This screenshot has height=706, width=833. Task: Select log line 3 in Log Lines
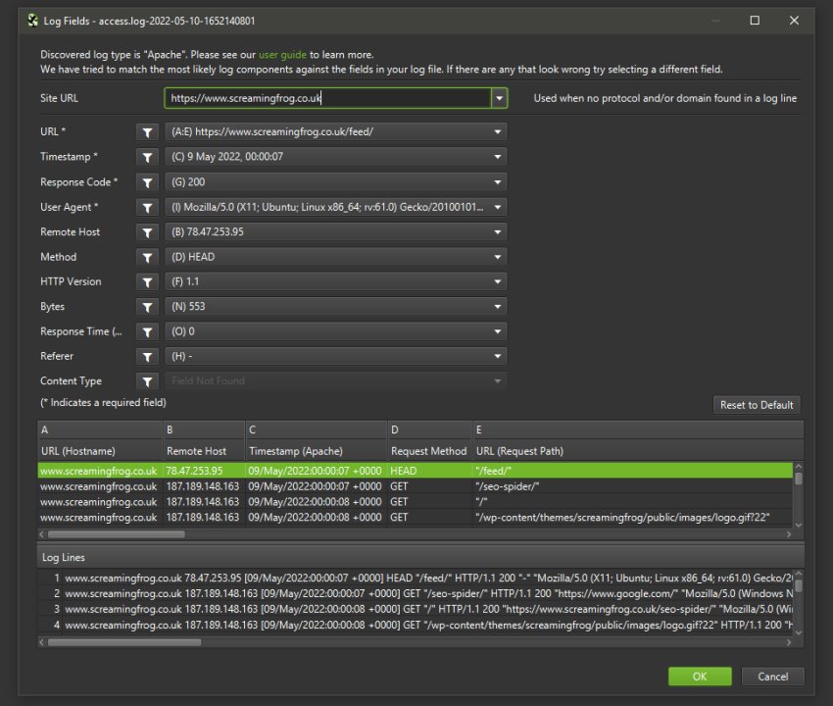click(416, 609)
